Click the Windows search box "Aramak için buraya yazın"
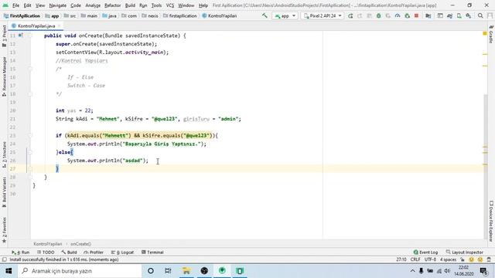This screenshot has width=495, height=278. click(x=80, y=271)
